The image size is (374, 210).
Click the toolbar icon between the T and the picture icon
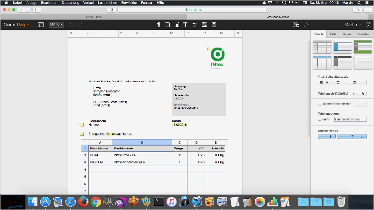(194, 25)
